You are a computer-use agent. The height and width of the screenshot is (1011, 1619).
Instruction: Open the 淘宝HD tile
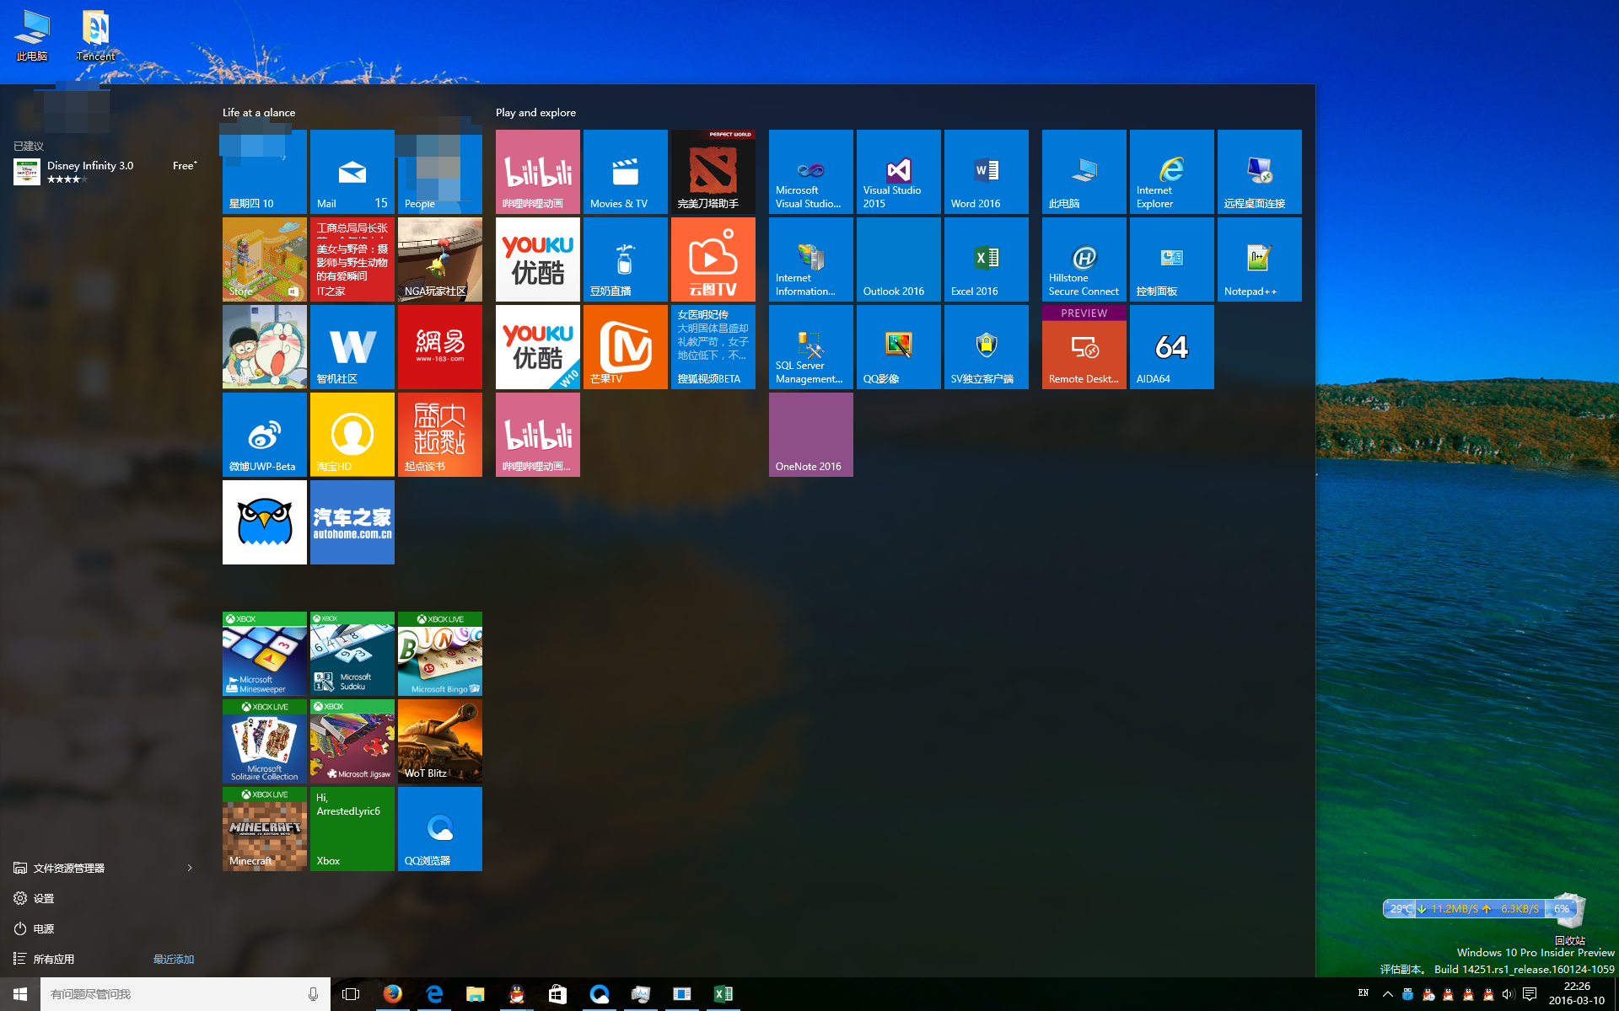352,435
